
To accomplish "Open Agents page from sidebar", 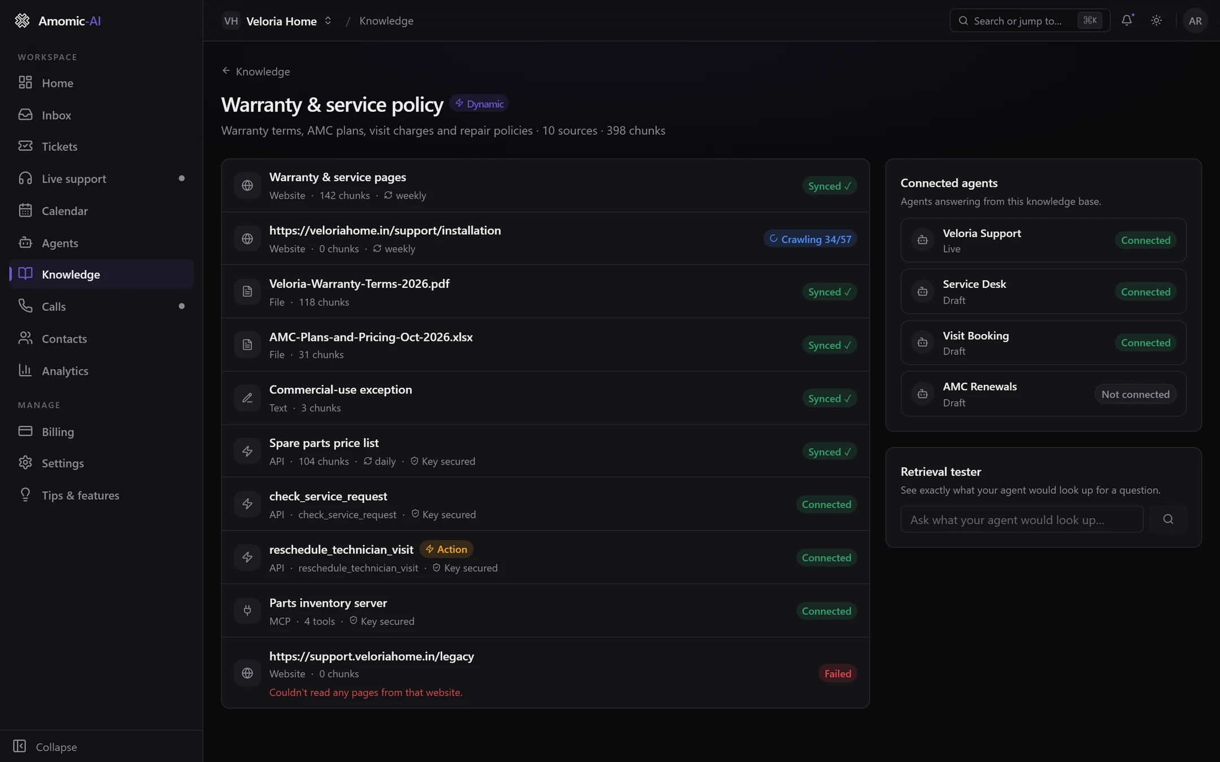I will (102, 243).
